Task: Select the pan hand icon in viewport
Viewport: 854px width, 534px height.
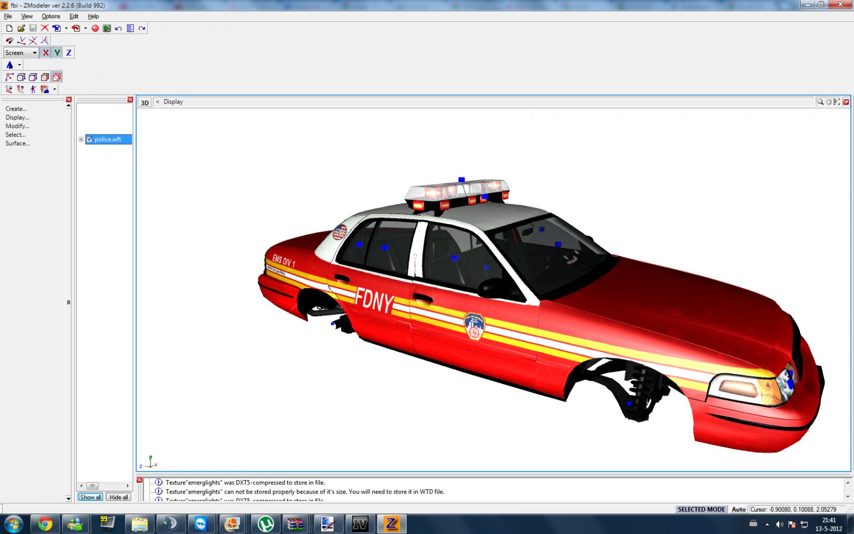Action: (828, 101)
